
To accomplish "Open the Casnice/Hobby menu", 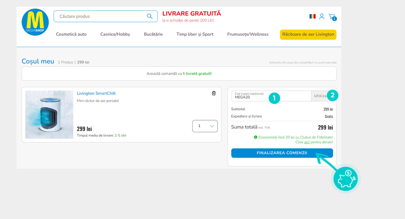I will [x=115, y=34].
